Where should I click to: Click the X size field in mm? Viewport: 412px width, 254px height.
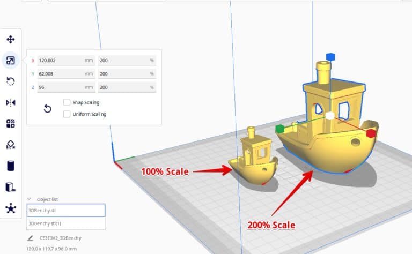point(60,61)
